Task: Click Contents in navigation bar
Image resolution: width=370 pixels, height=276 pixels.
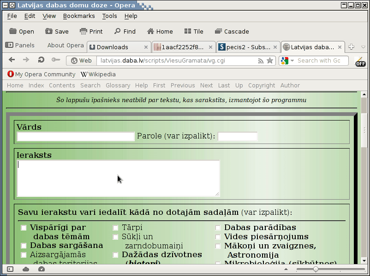Action: pyautogui.click(x=62, y=86)
